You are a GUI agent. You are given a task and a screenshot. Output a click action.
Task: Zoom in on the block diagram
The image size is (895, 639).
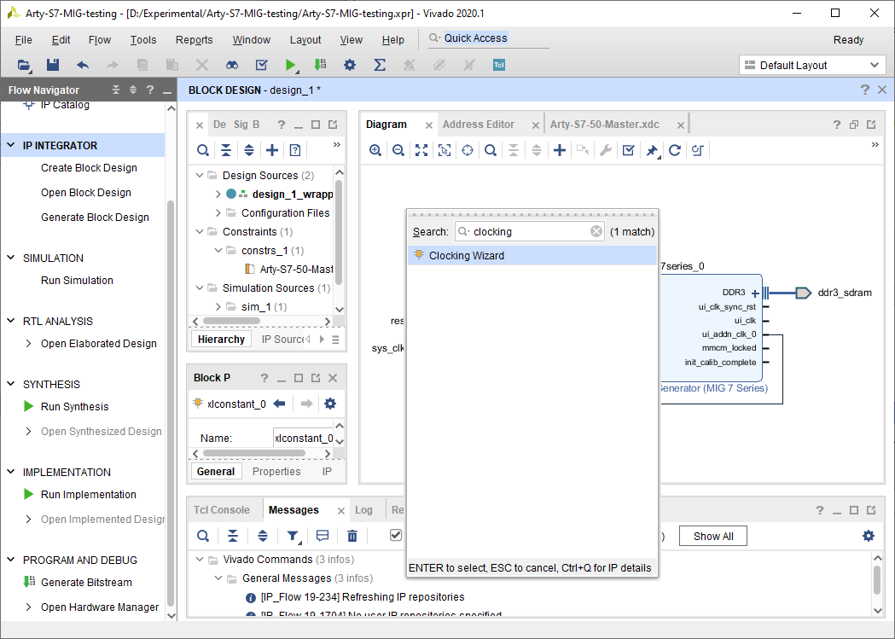[x=375, y=150]
